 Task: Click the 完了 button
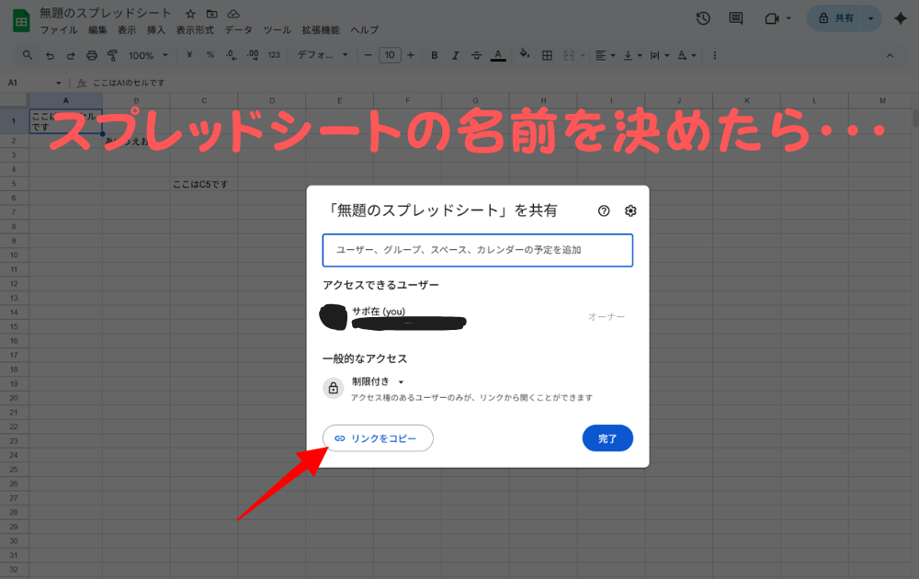click(607, 438)
